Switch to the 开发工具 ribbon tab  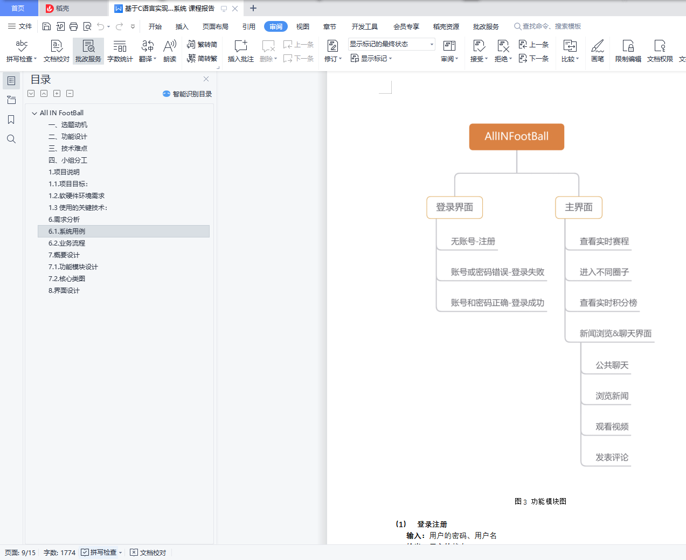(365, 26)
